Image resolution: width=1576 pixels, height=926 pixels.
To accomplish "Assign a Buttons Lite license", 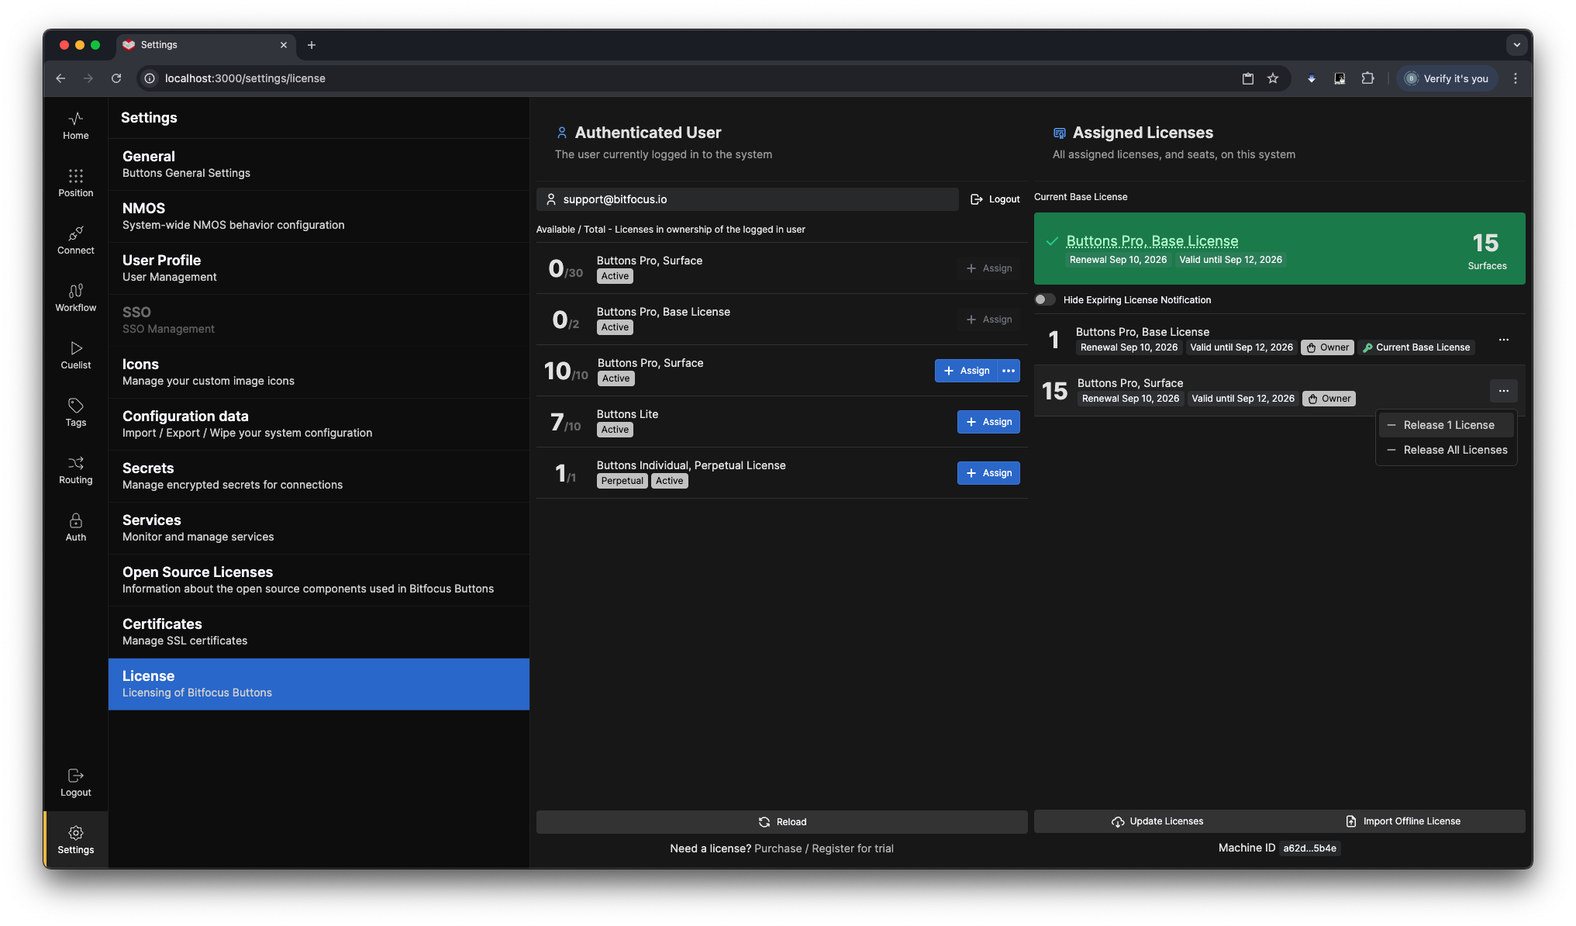I will (988, 422).
